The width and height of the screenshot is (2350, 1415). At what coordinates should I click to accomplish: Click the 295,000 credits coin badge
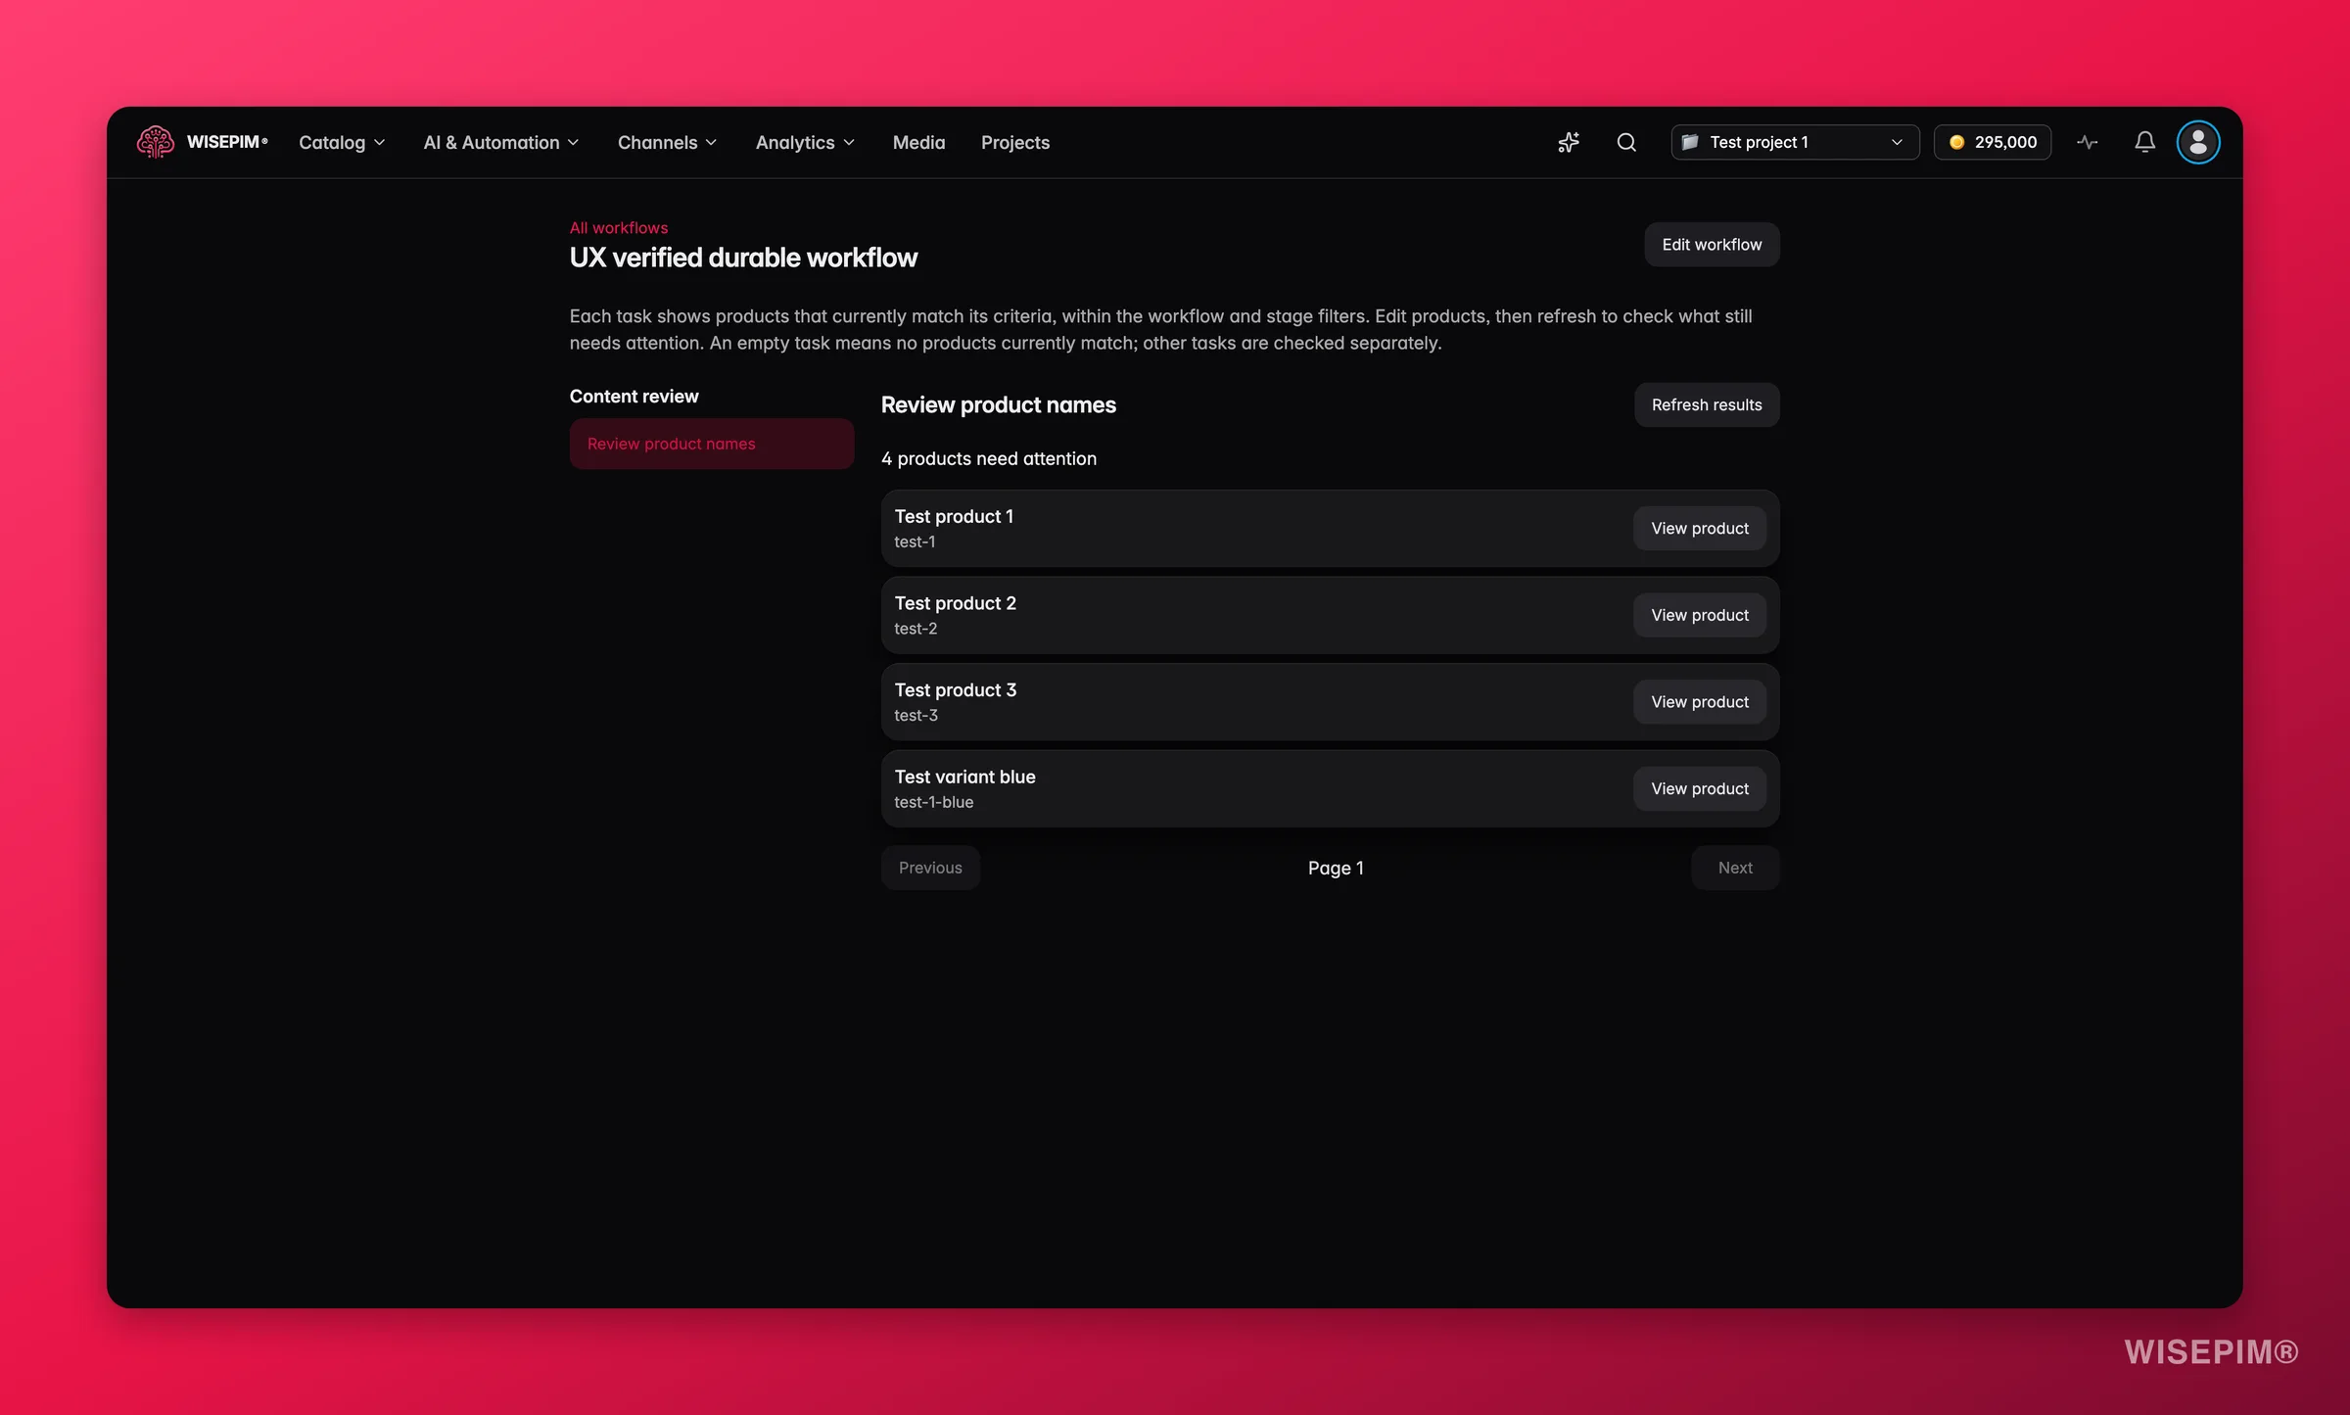click(1993, 142)
